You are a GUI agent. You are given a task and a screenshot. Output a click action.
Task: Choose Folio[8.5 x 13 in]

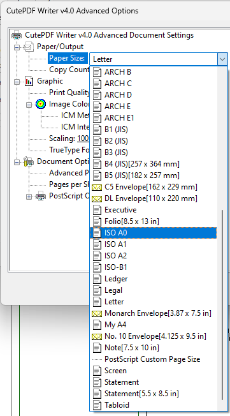153,221
